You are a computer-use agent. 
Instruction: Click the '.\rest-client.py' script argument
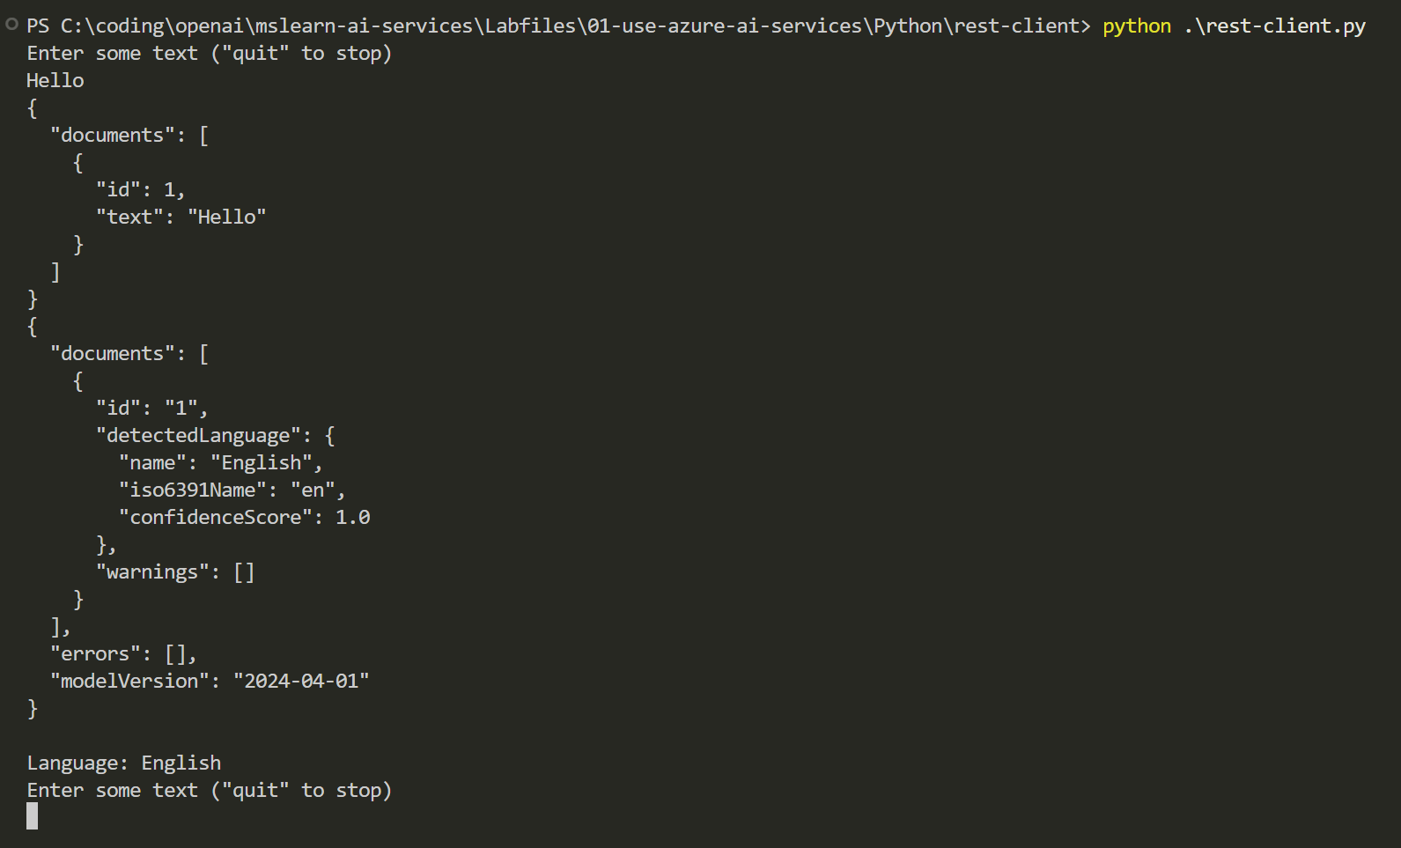click(1275, 26)
